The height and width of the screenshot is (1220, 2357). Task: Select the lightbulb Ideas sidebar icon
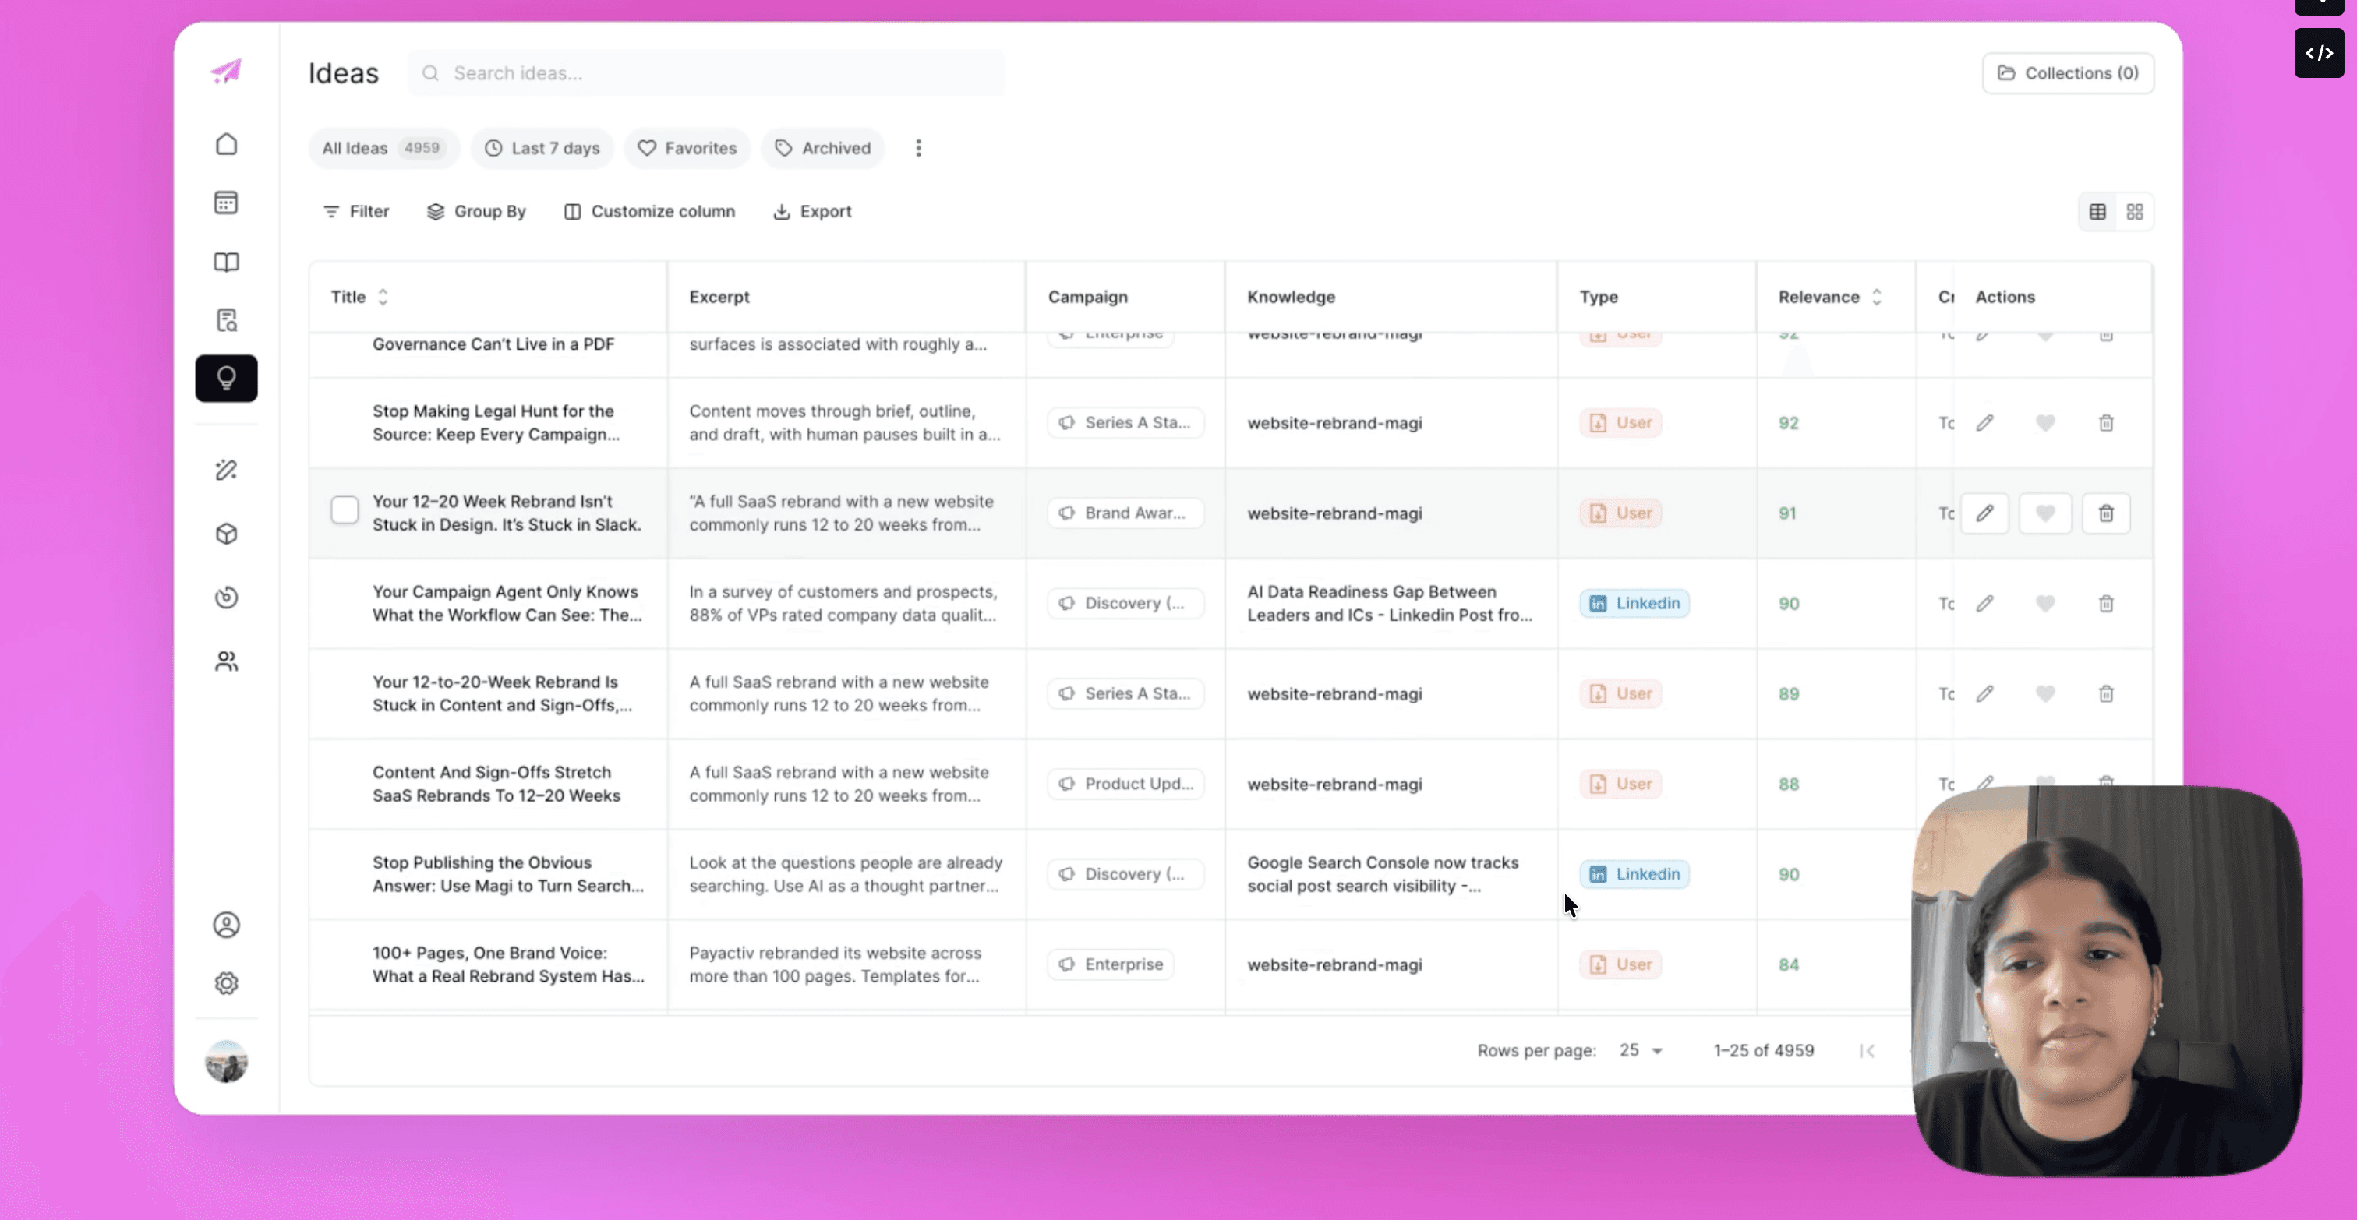[226, 379]
